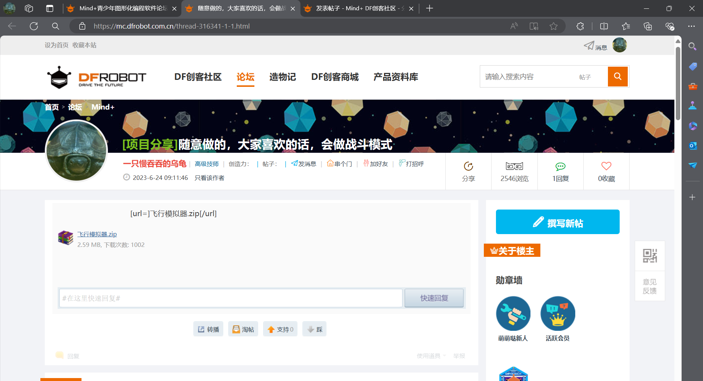Click the 只看该作者 link
Image resolution: width=703 pixels, height=381 pixels.
click(x=209, y=178)
